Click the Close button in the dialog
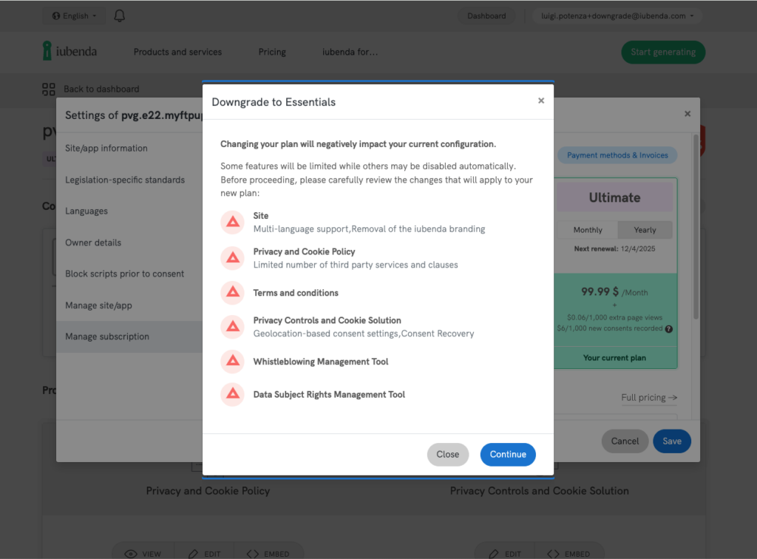 [447, 455]
